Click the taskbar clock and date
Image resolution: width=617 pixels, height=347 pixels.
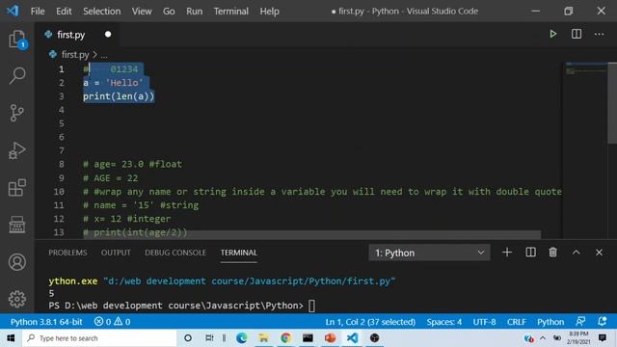pos(578,338)
